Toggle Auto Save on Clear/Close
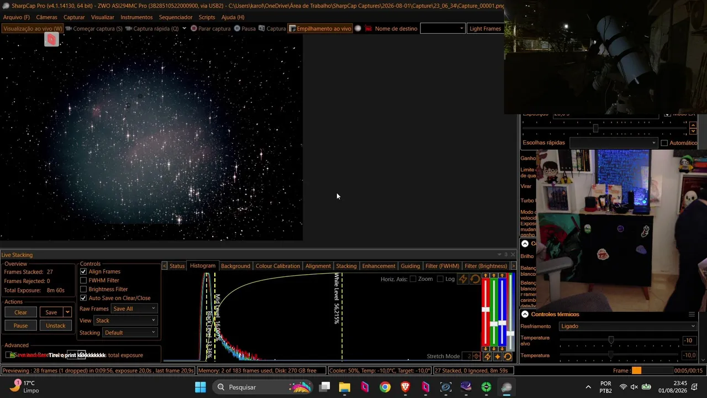Screen dimensions: 707x398 pyautogui.click(x=83, y=298)
